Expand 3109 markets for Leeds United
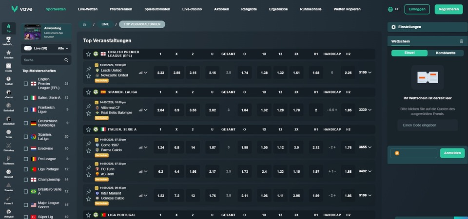Screen dimensions: 468x219 [x=365, y=73]
